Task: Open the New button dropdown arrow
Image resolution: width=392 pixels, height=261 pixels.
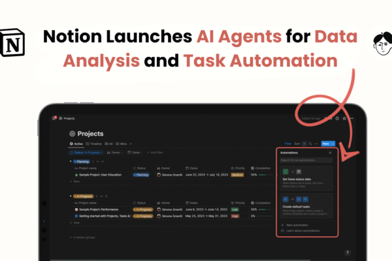Action: click(x=333, y=144)
